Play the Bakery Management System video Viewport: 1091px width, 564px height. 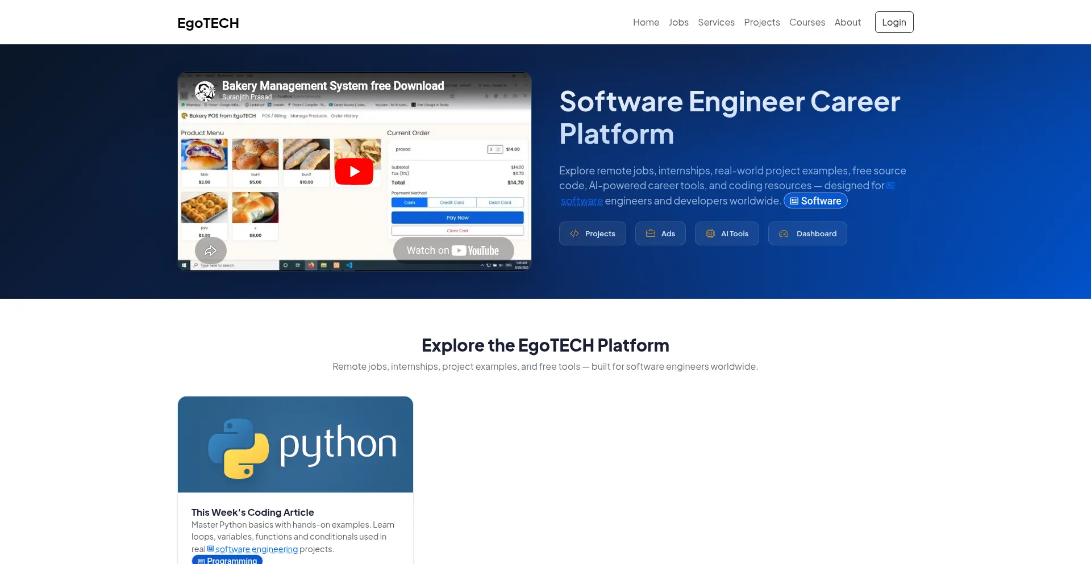[354, 171]
